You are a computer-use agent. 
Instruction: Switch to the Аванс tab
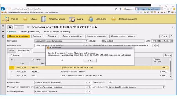pos(12,51)
